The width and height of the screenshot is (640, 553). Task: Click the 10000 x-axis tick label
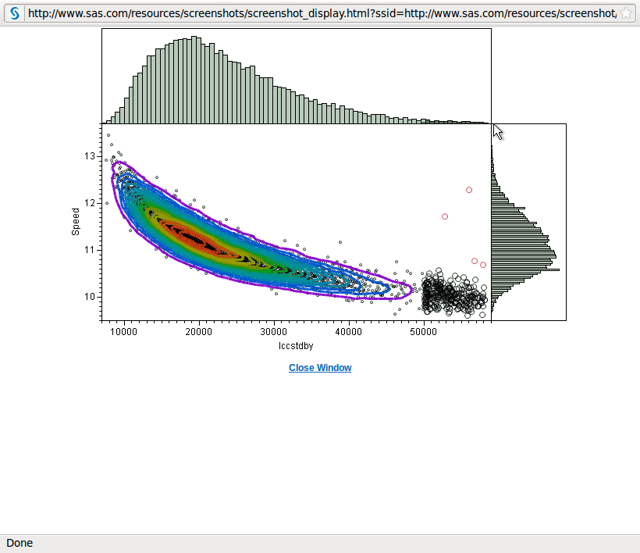[x=124, y=331]
